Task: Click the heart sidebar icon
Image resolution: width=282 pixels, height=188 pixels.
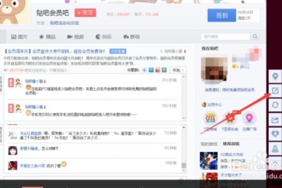Action: pyautogui.click(x=275, y=134)
